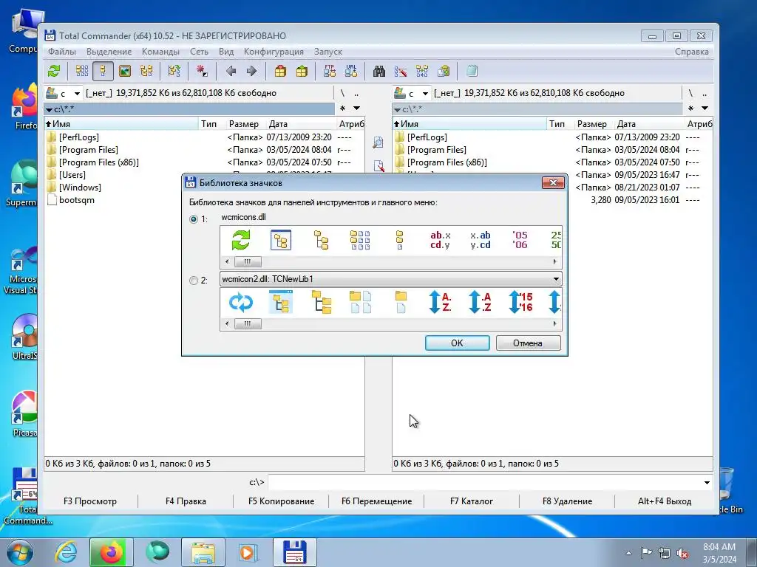Select the '05 '06 date sort icon
The height and width of the screenshot is (567, 757).
point(520,240)
